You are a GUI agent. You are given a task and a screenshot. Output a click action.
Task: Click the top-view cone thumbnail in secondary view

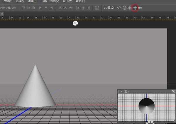[146, 106]
